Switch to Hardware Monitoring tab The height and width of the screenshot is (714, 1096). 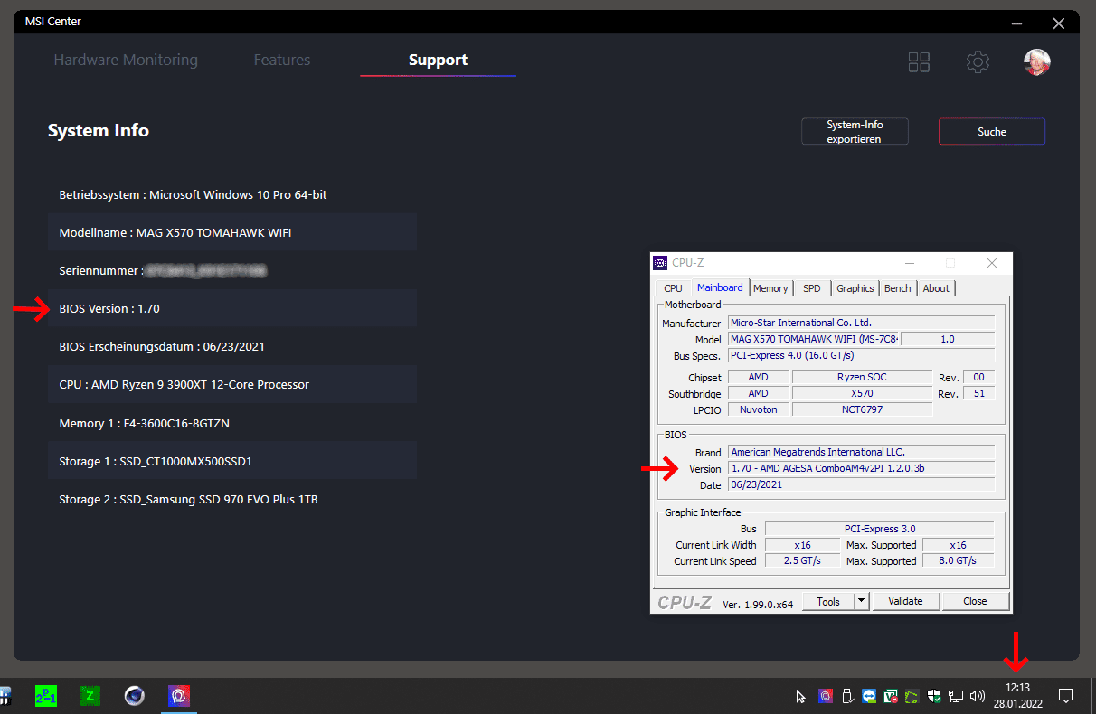[x=126, y=60]
